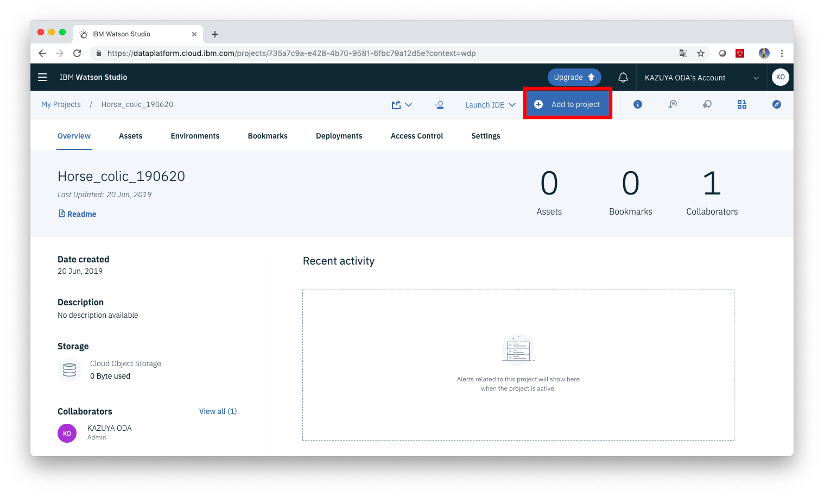Open the project Readme link
The width and height of the screenshot is (824, 496).
pyautogui.click(x=77, y=214)
